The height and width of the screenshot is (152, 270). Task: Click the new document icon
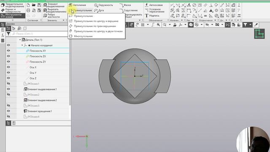click(28, 5)
